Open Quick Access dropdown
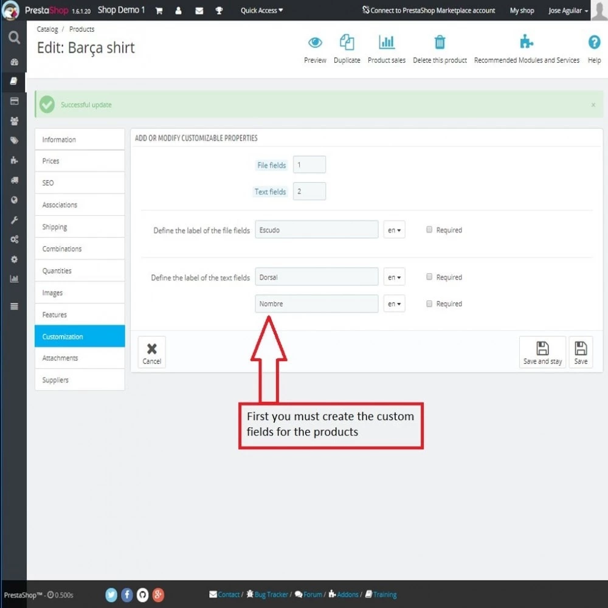Viewport: 608px width, 608px height. pos(261,10)
